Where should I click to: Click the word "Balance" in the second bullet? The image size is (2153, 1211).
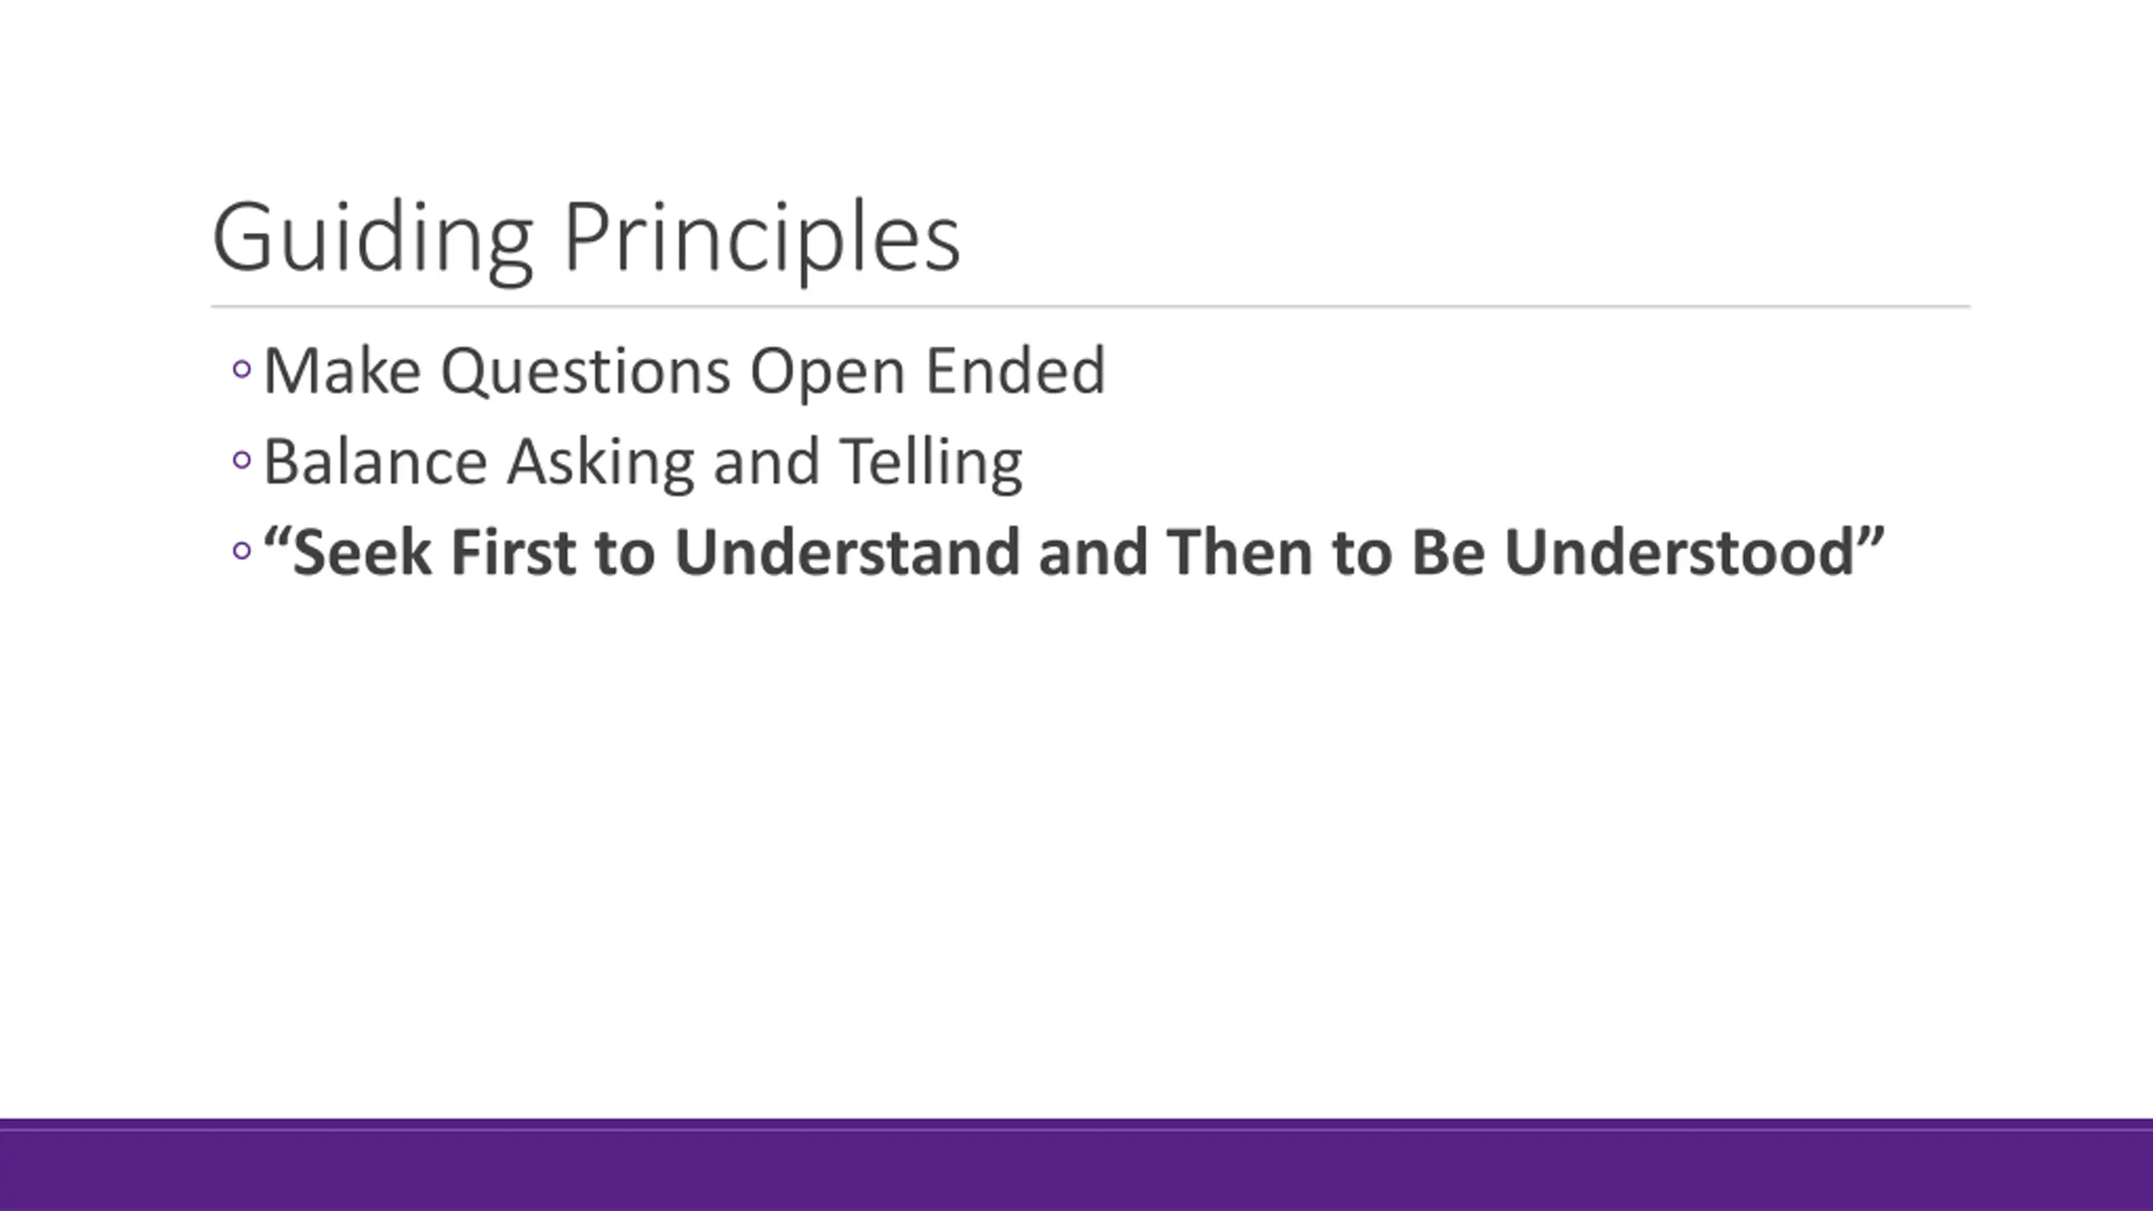375,462
